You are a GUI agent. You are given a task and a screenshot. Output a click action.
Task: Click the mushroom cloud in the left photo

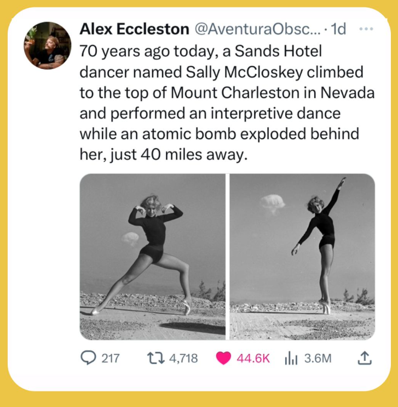tap(130, 239)
